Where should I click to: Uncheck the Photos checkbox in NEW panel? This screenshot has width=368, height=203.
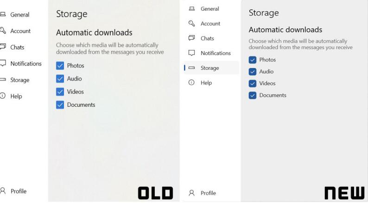253,60
